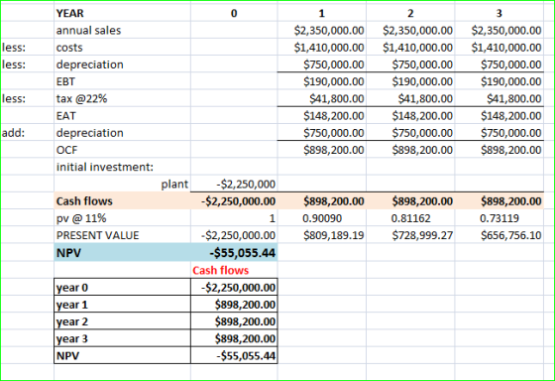This screenshot has width=555, height=381.
Task: Click EAT value for year 3
Action: click(x=511, y=116)
